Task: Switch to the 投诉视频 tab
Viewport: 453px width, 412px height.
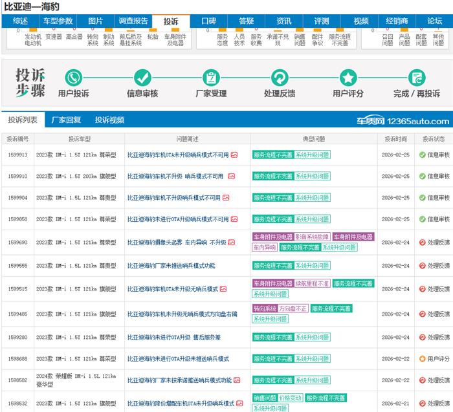Action: [109, 120]
